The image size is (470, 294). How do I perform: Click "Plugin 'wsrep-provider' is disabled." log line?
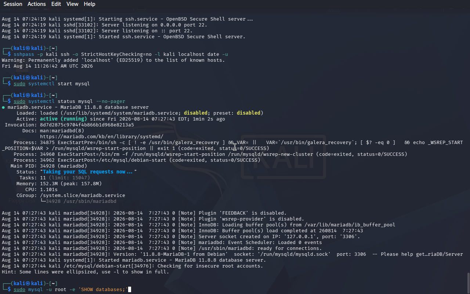tap(153, 219)
